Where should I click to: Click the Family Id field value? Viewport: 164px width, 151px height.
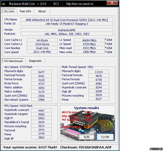coord(67,24)
